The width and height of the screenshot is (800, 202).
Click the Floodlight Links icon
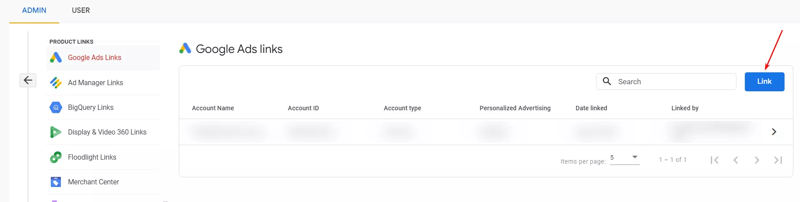pyautogui.click(x=56, y=157)
